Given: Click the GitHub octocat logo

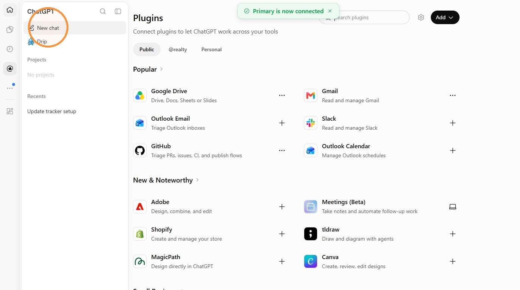Looking at the screenshot, I should [x=140, y=150].
